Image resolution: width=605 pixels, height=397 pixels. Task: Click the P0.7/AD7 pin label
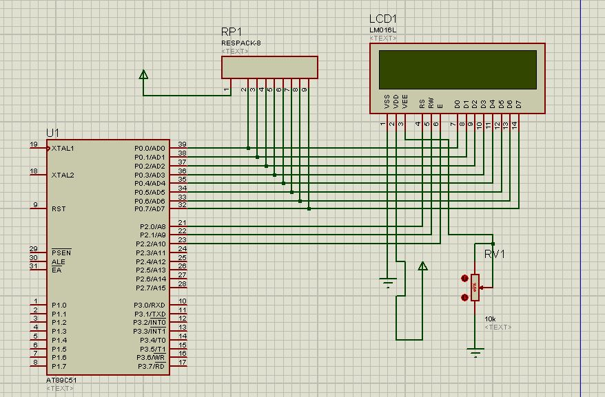(x=150, y=209)
